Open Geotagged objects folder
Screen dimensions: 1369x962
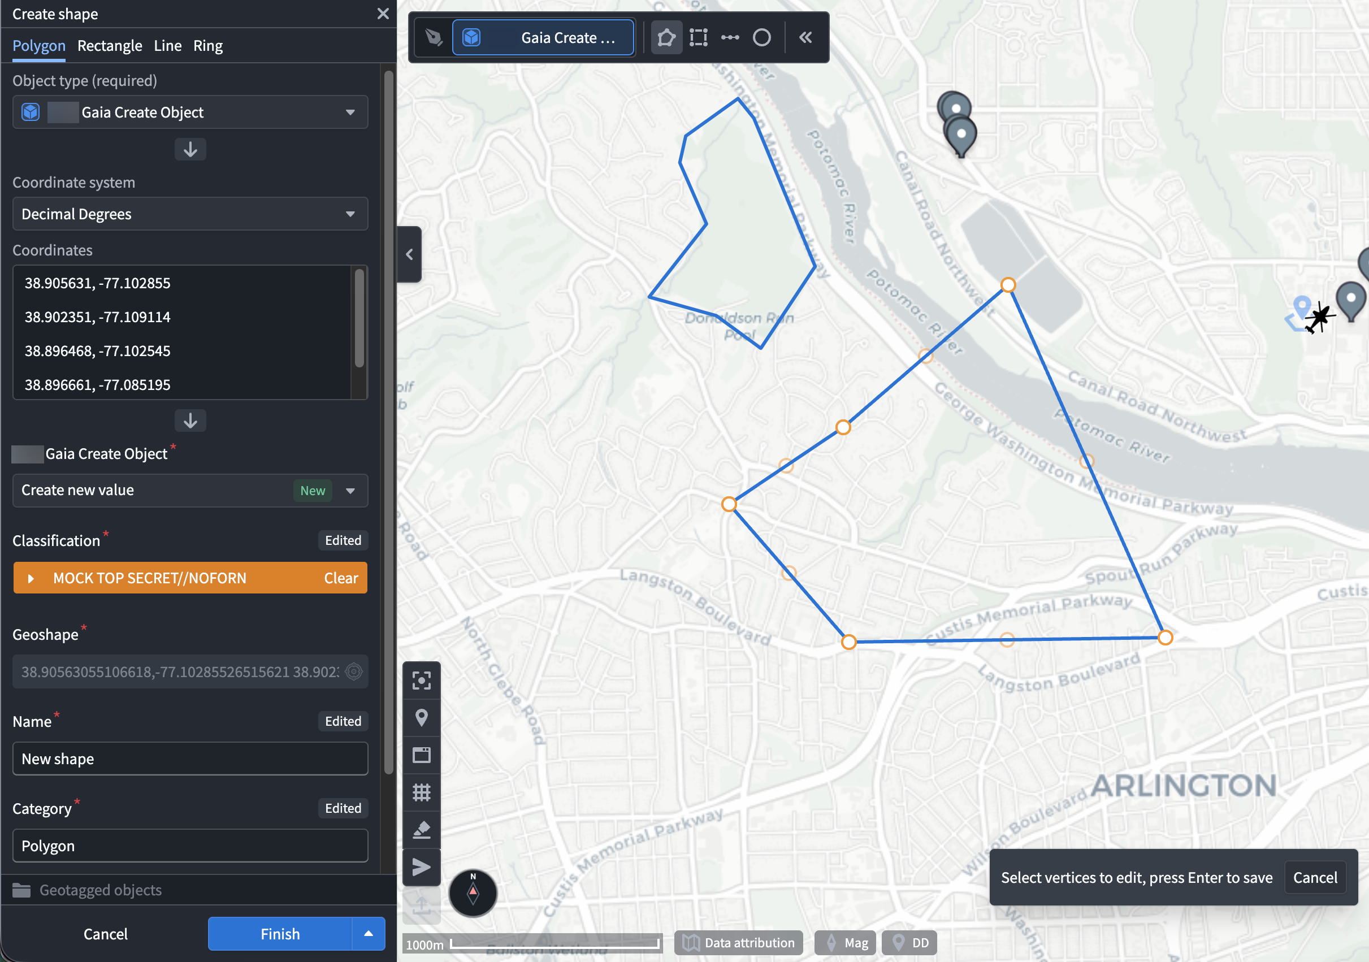point(87,890)
